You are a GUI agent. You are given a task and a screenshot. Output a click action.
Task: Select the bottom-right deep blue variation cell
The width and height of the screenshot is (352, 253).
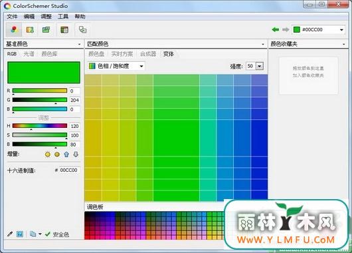coord(259,196)
